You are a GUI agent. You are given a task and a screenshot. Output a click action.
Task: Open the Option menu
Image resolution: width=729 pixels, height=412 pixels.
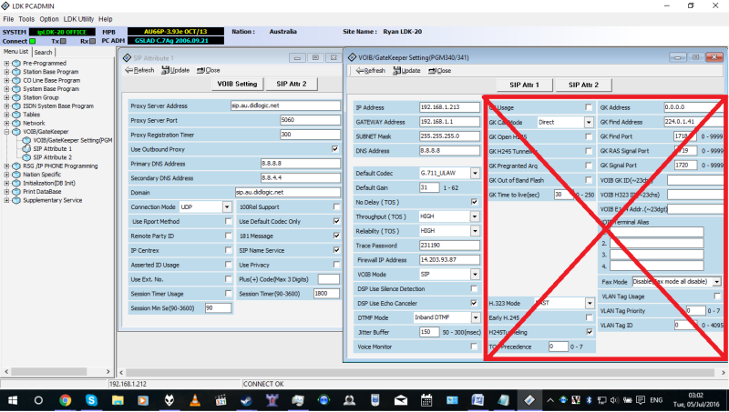[49, 19]
